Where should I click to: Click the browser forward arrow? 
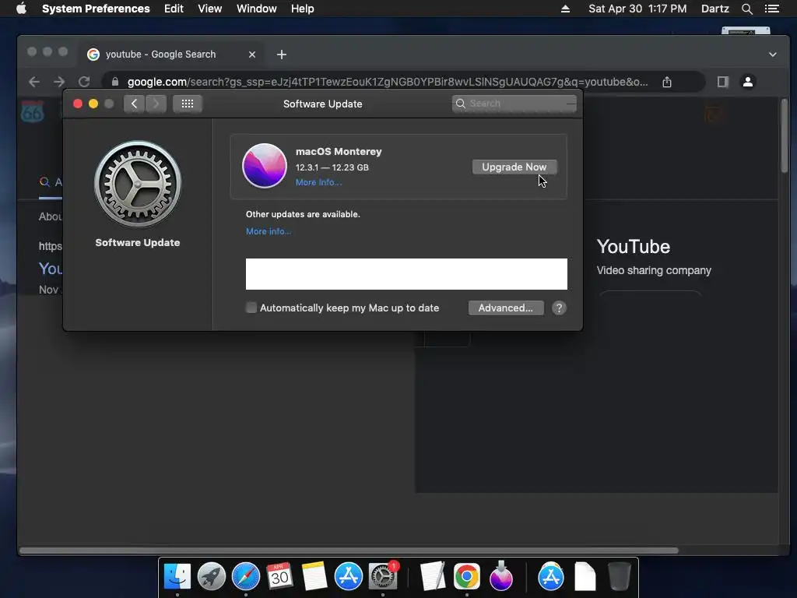pyautogui.click(x=59, y=82)
